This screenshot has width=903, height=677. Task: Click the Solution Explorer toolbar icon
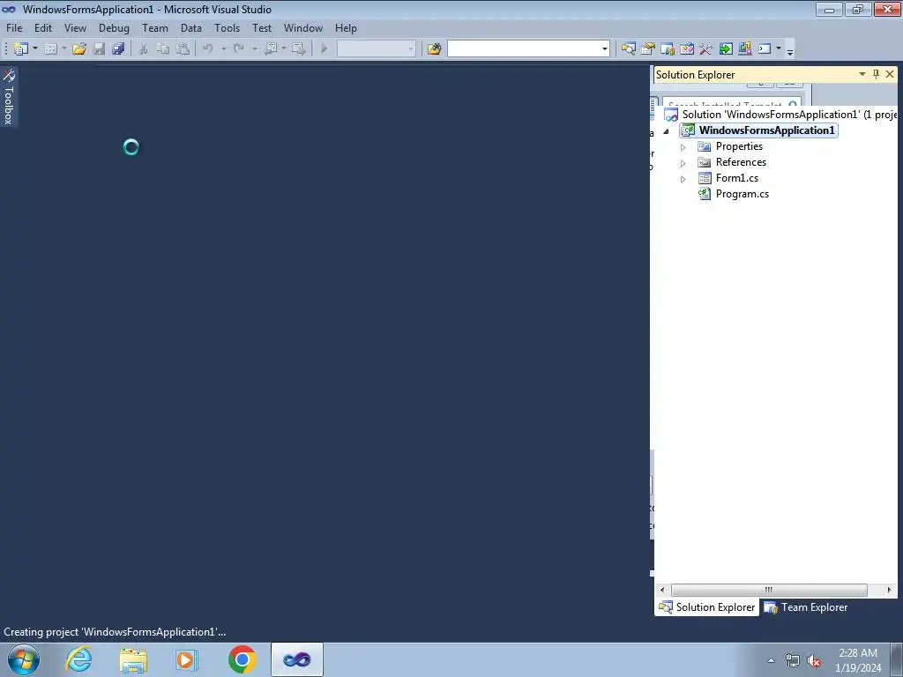point(628,49)
